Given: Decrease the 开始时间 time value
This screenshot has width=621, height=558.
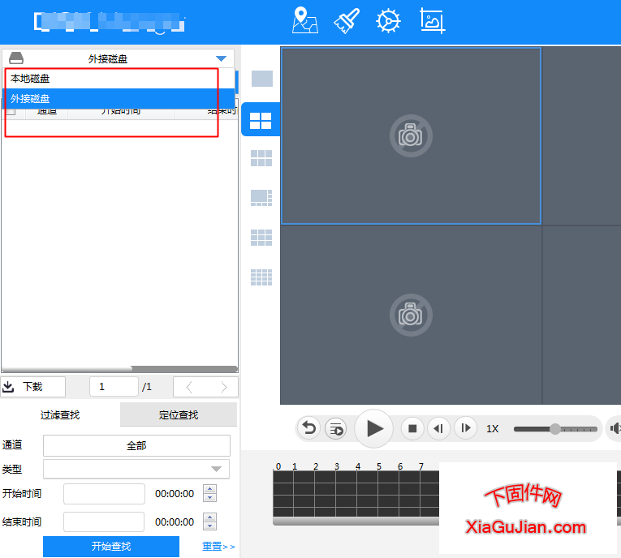Looking at the screenshot, I should tap(210, 498).
